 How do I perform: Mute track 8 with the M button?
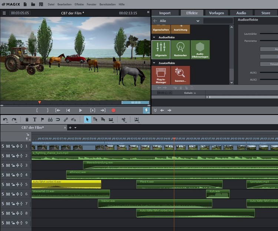point(8,214)
